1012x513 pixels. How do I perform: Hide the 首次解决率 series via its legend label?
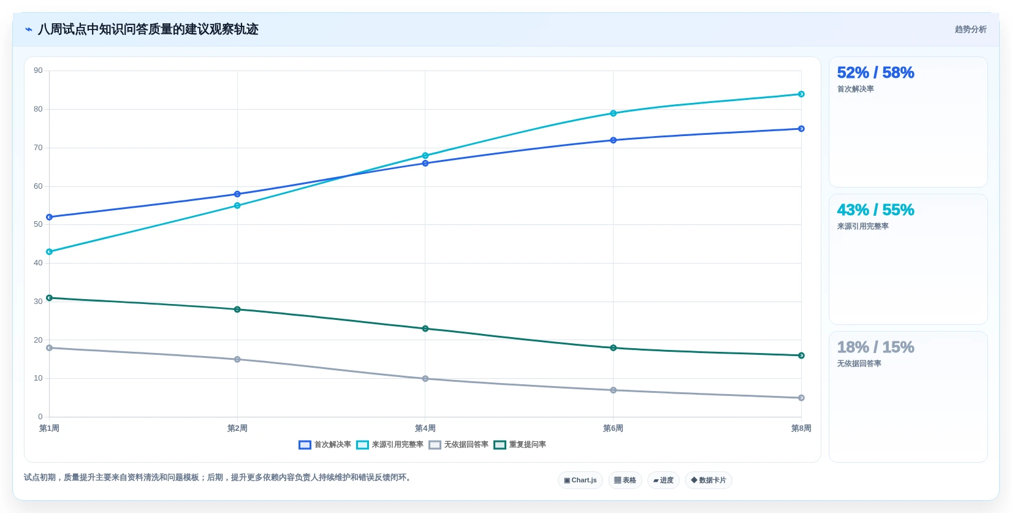coord(333,445)
